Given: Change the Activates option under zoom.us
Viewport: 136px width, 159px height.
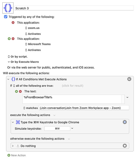Looking at the screenshot, I should point(33,34).
